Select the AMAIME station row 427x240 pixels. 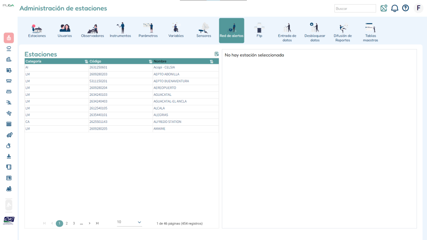[122, 129]
